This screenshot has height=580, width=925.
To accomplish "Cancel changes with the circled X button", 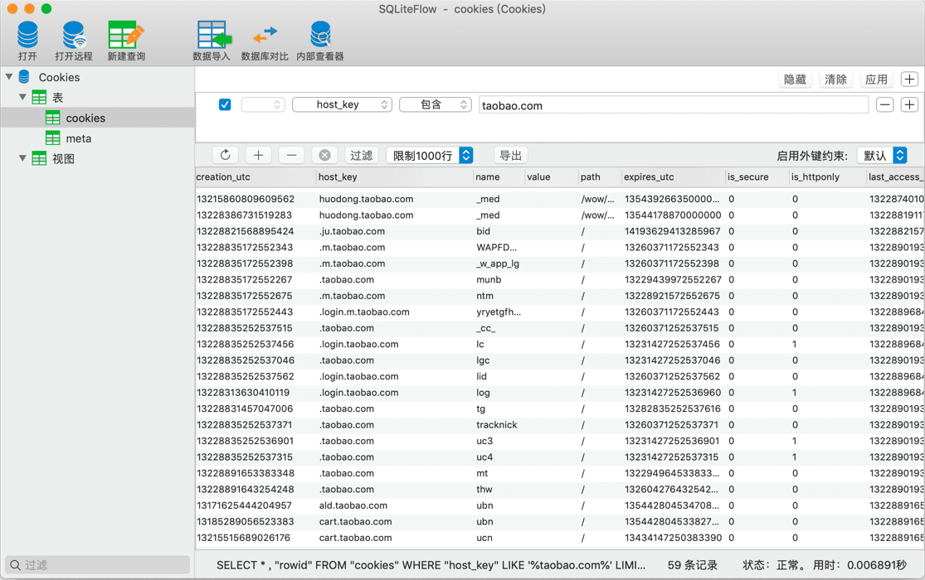I will coord(324,155).
